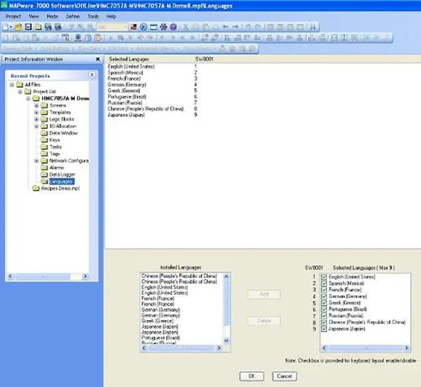421x387 pixels.
Task: Toggle the German (Germany) checkbox in Selected Languages
Action: click(x=324, y=297)
